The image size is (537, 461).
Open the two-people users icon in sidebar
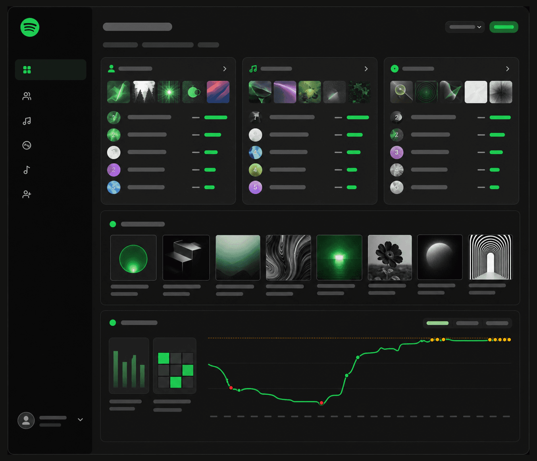(x=27, y=96)
